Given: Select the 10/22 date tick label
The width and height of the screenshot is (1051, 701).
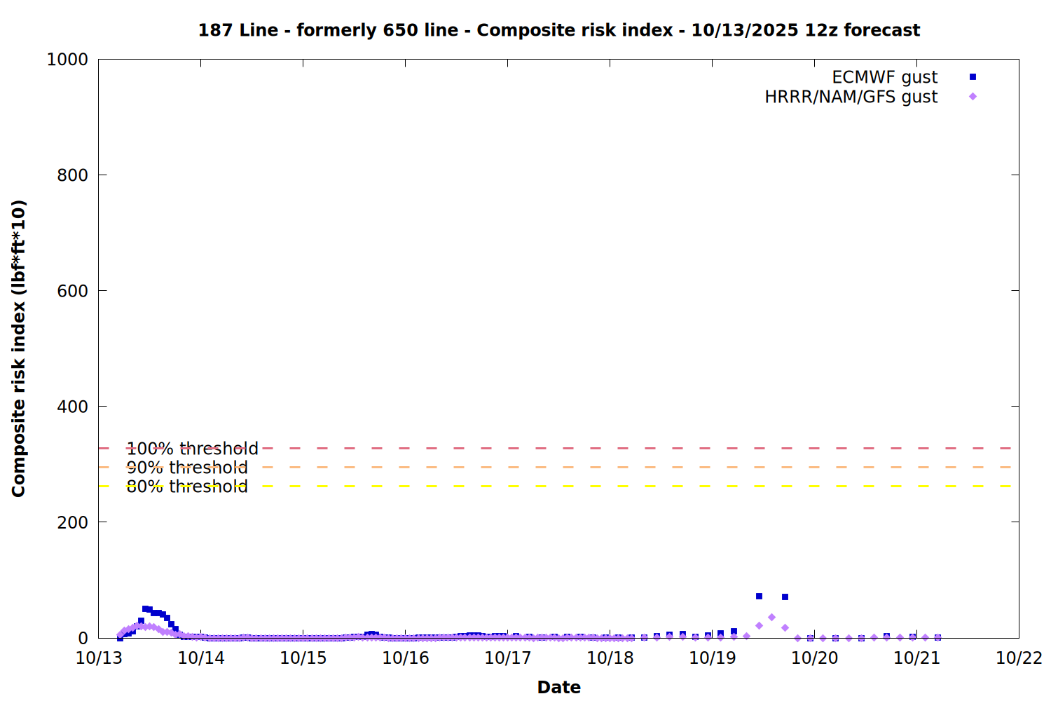Looking at the screenshot, I should tap(1019, 658).
